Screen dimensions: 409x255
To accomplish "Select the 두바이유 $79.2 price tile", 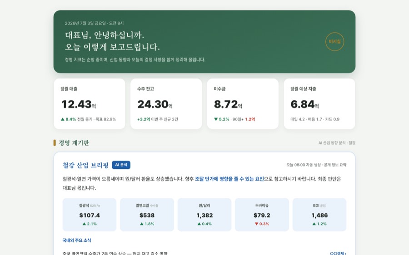I will click(x=262, y=215).
